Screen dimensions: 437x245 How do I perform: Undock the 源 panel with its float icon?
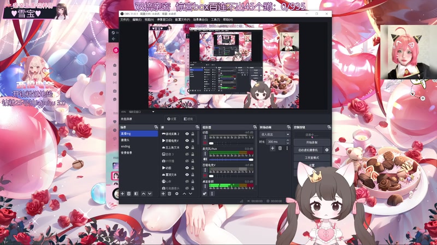click(197, 127)
